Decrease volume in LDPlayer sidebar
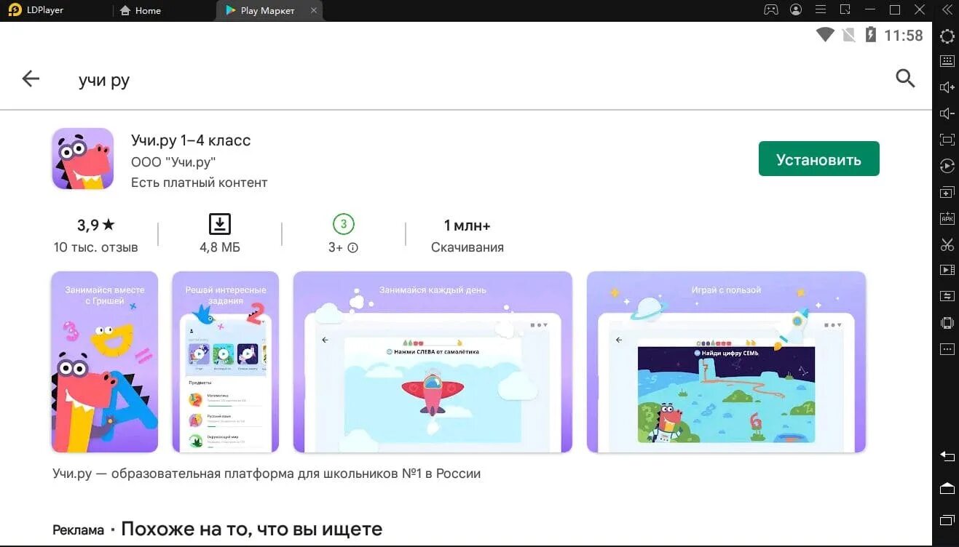The image size is (959, 547). coord(947,113)
